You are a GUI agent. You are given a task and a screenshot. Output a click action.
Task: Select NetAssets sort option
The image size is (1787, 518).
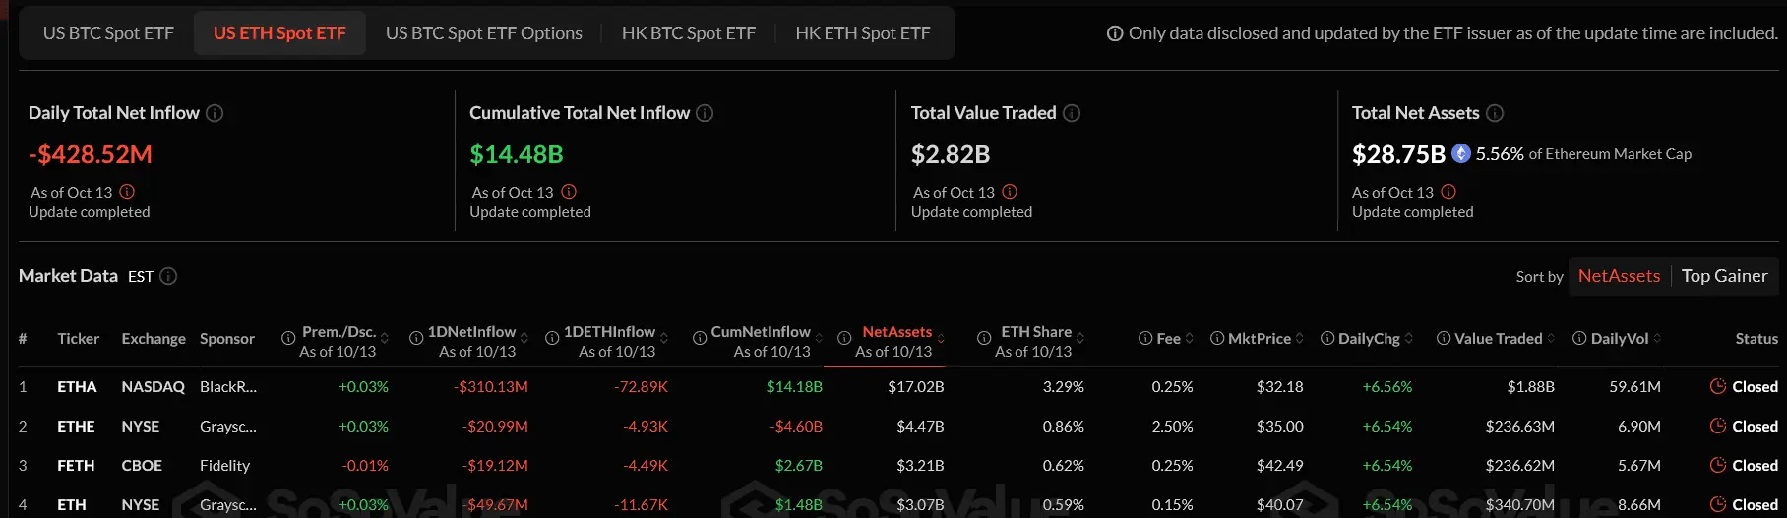[x=1619, y=276]
